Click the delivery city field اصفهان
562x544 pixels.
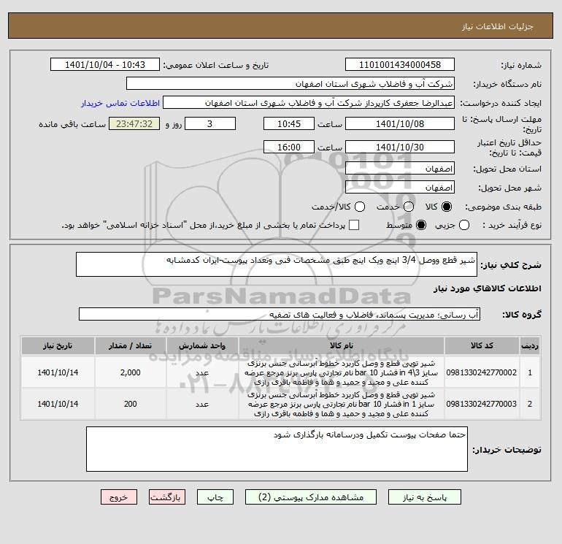coord(400,187)
